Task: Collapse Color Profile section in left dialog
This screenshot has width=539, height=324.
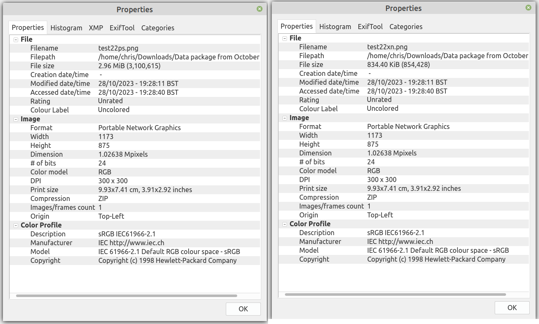Action: (16, 225)
